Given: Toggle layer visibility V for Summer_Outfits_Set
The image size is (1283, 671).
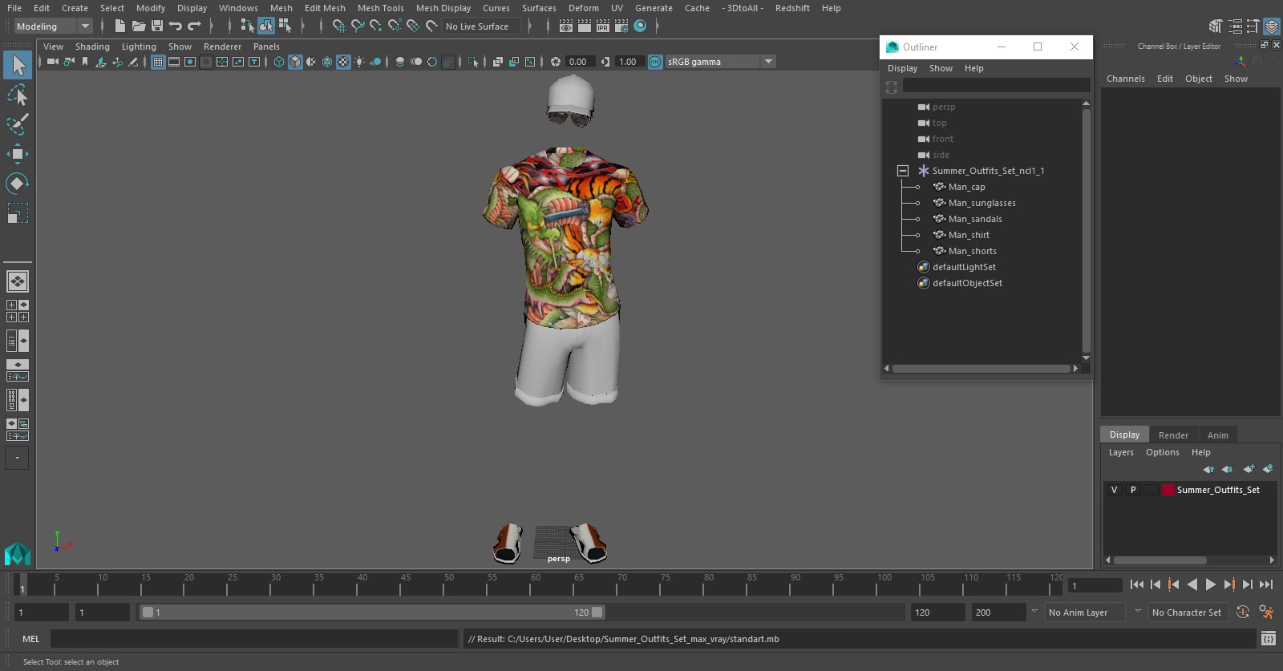Looking at the screenshot, I should click(1114, 490).
